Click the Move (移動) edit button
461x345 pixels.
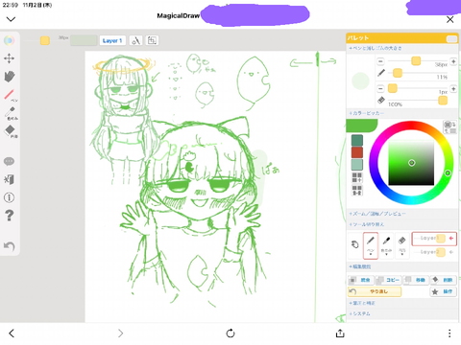click(x=416, y=280)
